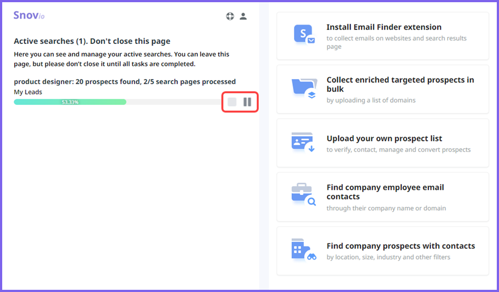Click 'by location, size, industry and other filters'
Screen dimensions: 499x292
pos(388,257)
